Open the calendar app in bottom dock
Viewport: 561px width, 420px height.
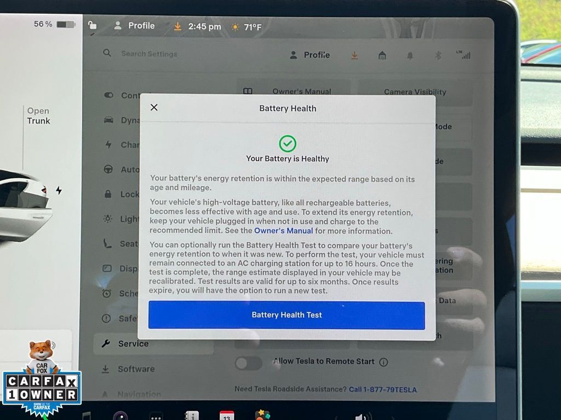(227, 416)
